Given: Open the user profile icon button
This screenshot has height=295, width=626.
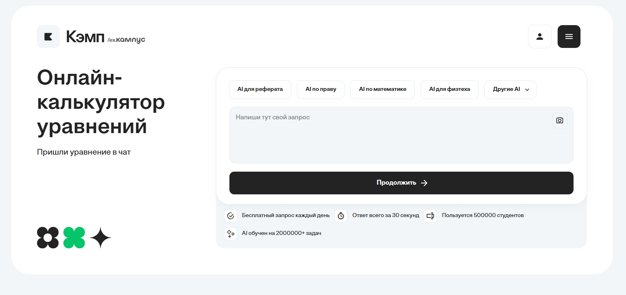Looking at the screenshot, I should pos(539,37).
